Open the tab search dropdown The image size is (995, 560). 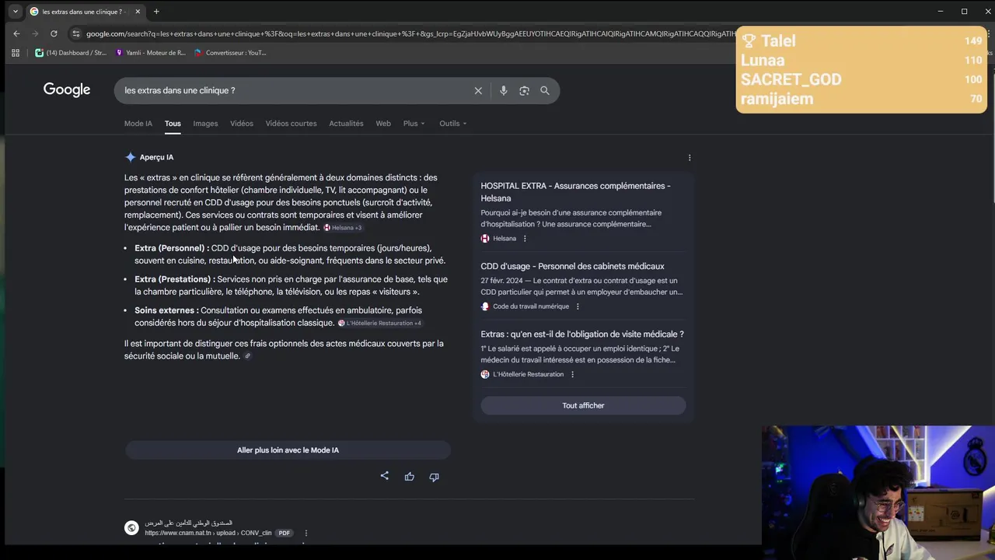pos(15,12)
